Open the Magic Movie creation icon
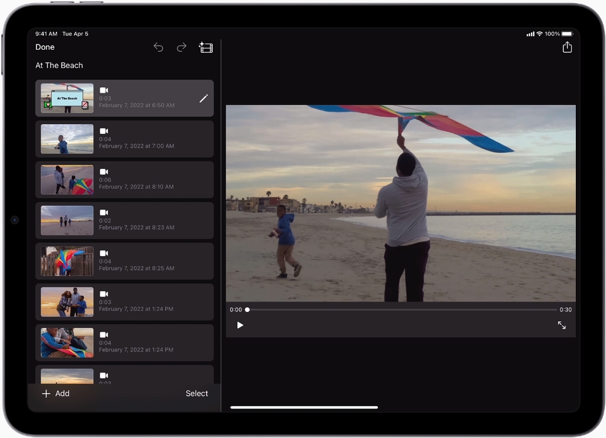The width and height of the screenshot is (606, 438). [206, 47]
